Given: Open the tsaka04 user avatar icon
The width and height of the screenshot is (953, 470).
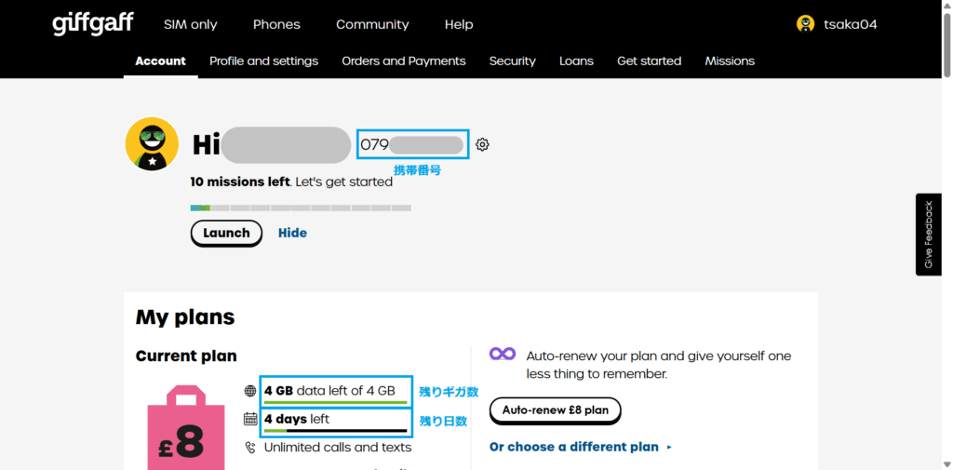Looking at the screenshot, I should (805, 24).
